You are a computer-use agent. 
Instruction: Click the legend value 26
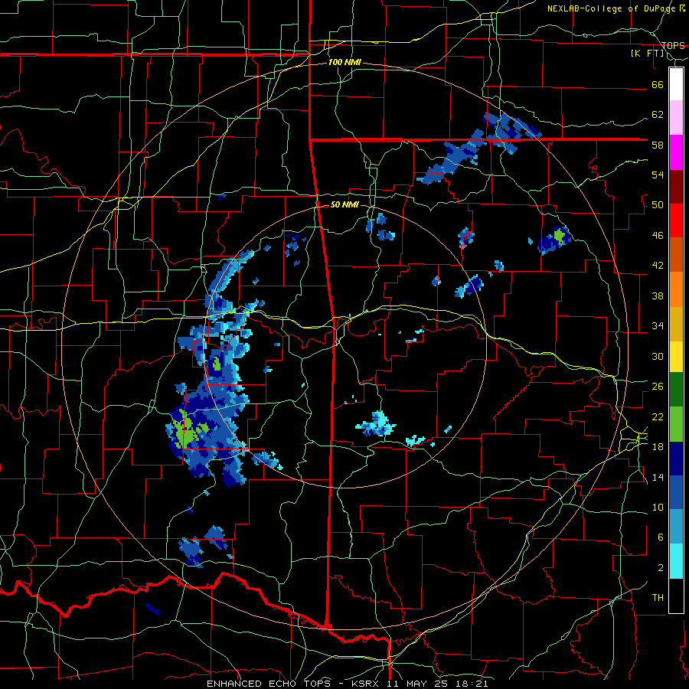658,387
